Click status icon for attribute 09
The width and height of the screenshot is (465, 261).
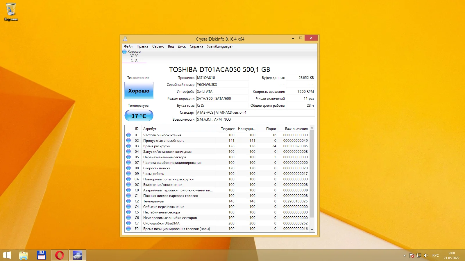[128, 173]
